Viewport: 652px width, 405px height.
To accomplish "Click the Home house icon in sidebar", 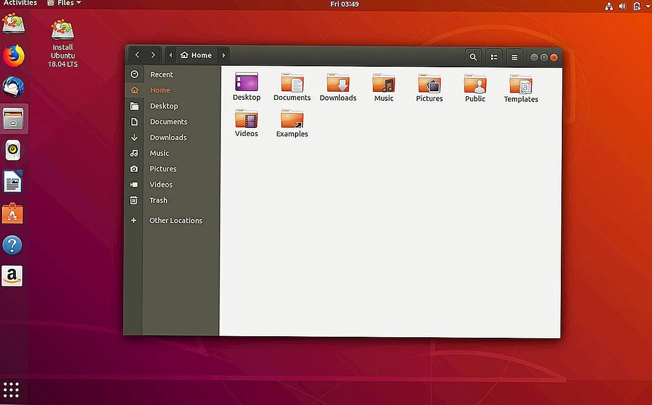I will pos(134,90).
